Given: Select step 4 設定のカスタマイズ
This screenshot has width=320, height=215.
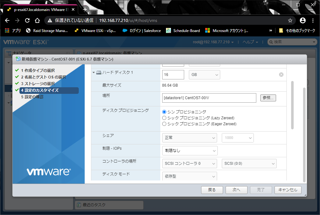Looking at the screenshot, I should click(49, 90).
